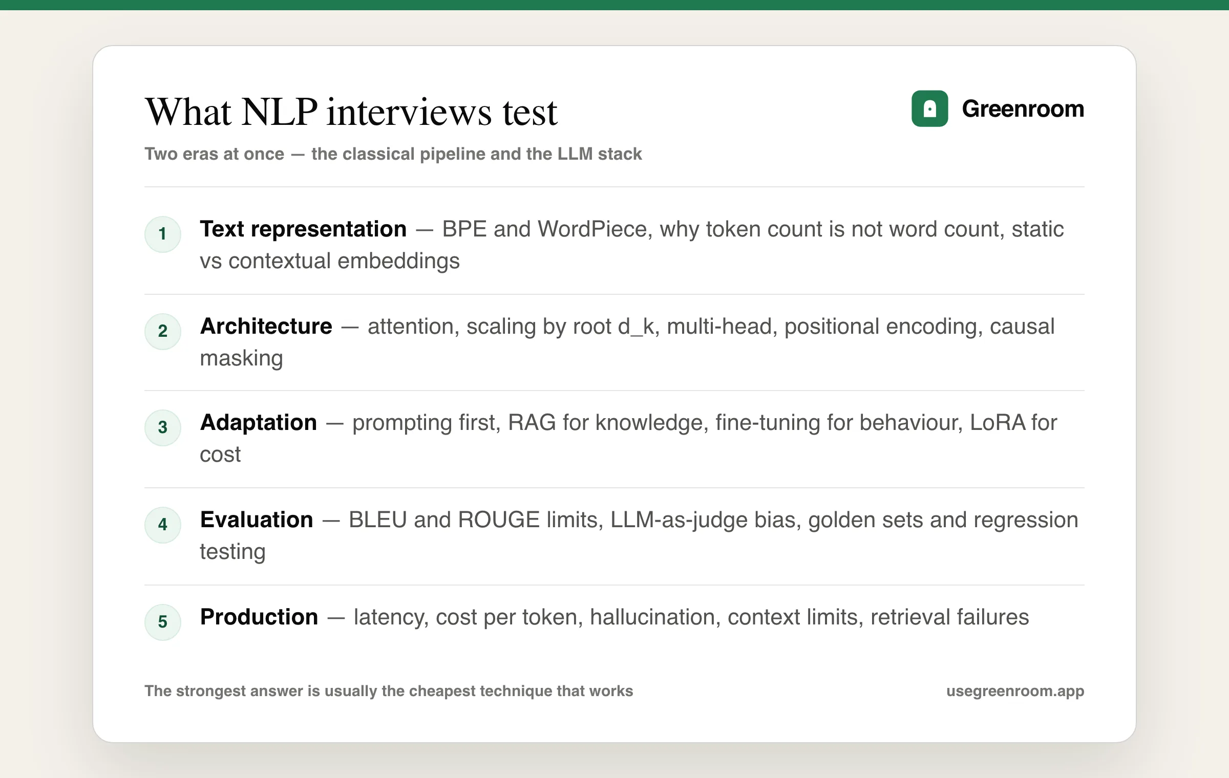1229x778 pixels.
Task: Click the number 4 circle badge
Action: pyautogui.click(x=163, y=525)
